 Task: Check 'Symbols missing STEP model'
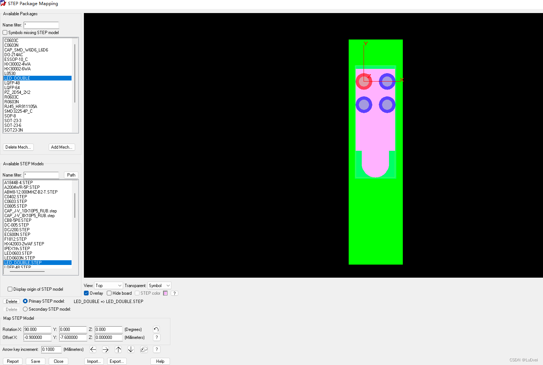pos(5,32)
